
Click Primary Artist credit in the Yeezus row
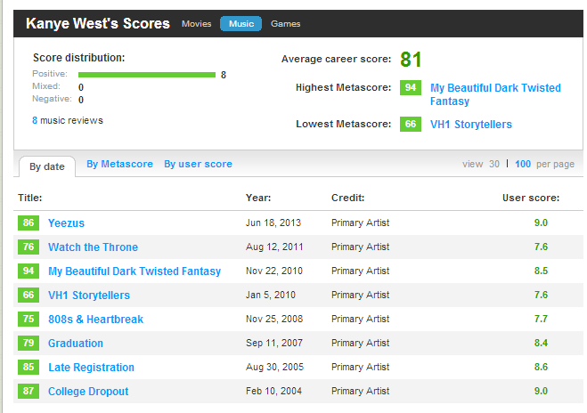(360, 223)
